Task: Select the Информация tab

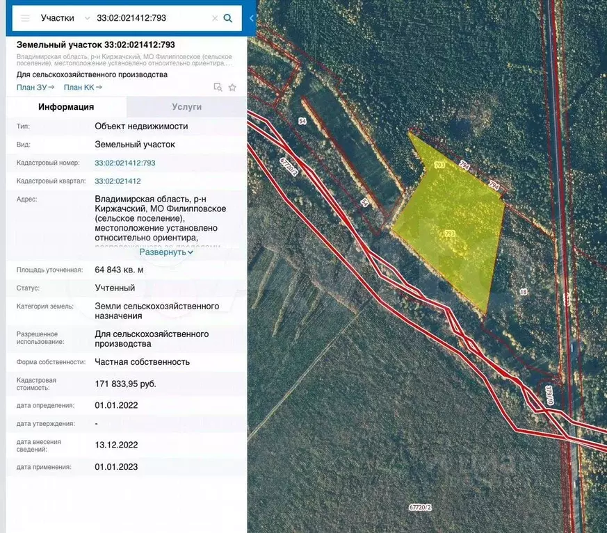Action: click(x=66, y=107)
